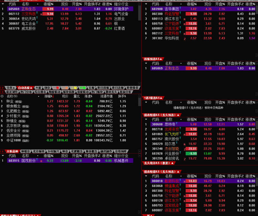Open the 自动选股 dropdown tab
Viewport: 258px width, 216px height.
[25, 88]
